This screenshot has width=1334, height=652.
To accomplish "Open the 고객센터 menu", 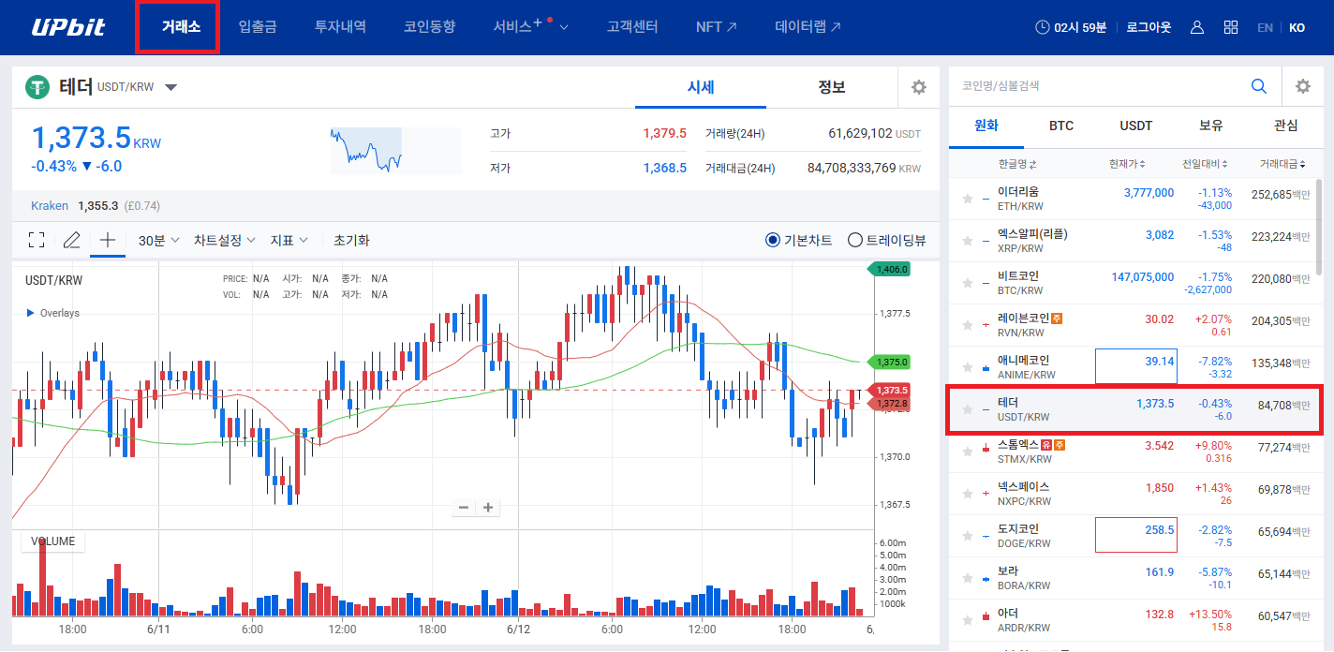I will (632, 26).
